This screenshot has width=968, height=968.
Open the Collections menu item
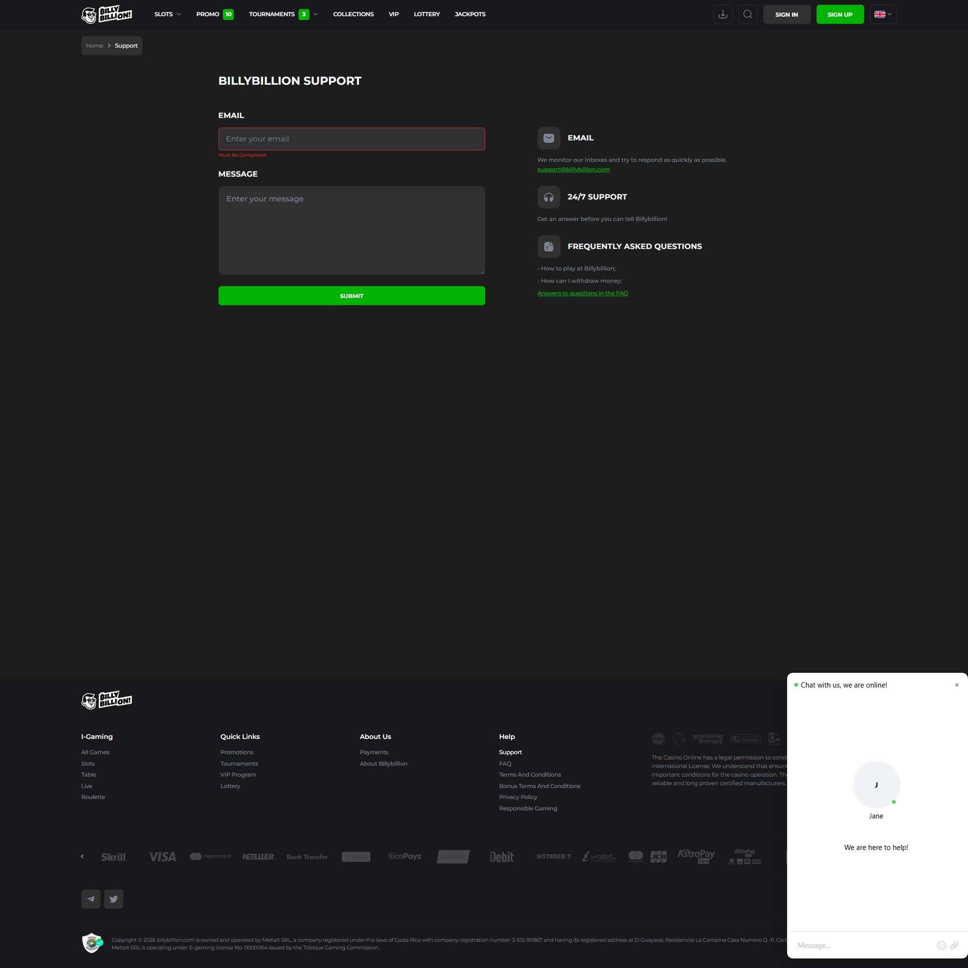(x=353, y=14)
